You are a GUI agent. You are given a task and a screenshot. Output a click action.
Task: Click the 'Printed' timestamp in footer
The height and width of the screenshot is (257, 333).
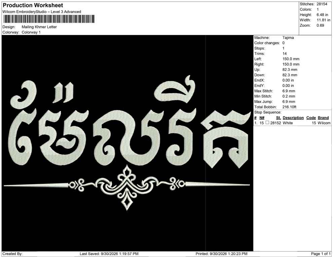(x=222, y=254)
